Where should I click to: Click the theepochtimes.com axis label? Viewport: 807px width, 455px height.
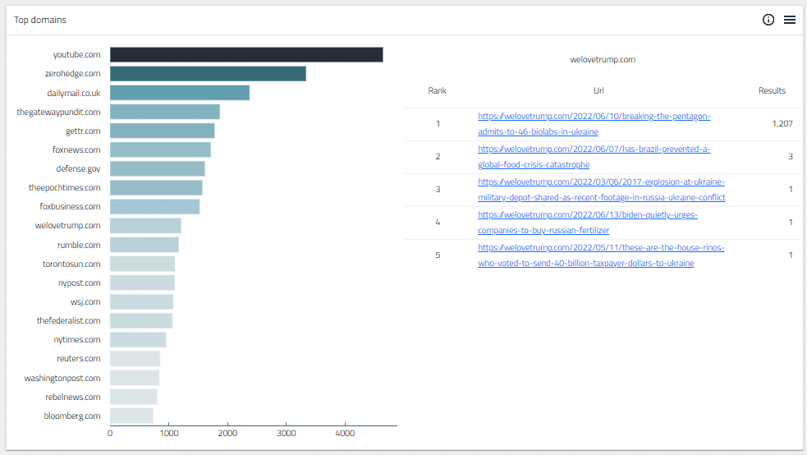(64, 188)
